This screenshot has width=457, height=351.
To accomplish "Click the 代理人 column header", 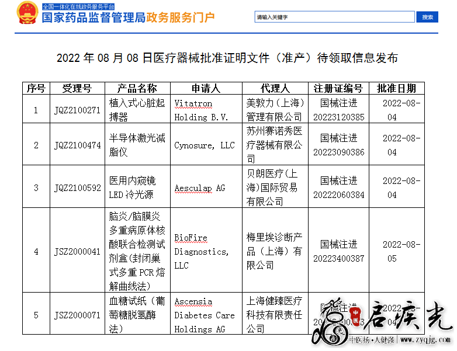I will pos(275,88).
